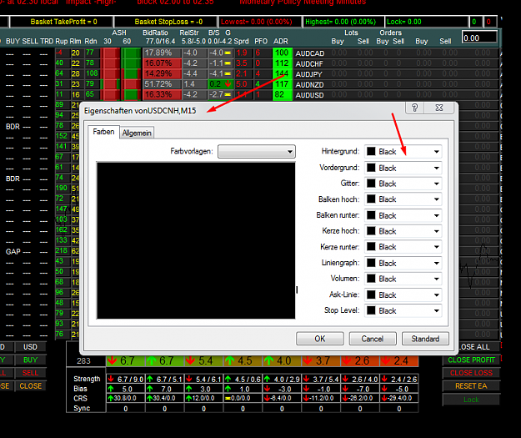This screenshot has height=438, width=521.
Task: Click the chart color preview area
Action: coord(196,240)
